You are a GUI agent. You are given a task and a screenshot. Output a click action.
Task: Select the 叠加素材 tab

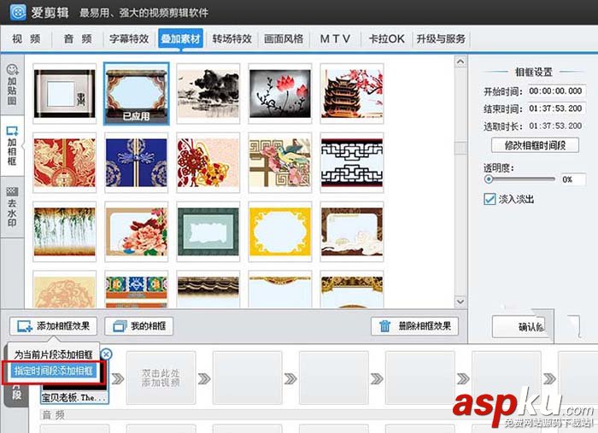180,38
